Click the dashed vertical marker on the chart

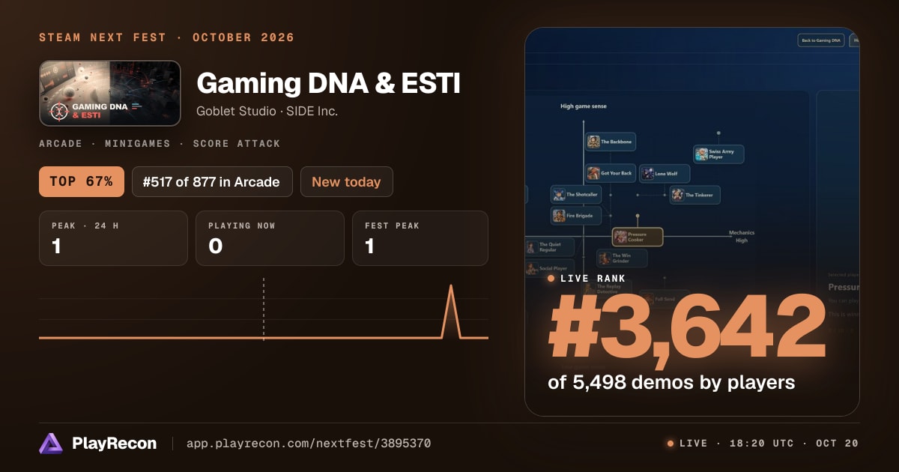pos(263,309)
